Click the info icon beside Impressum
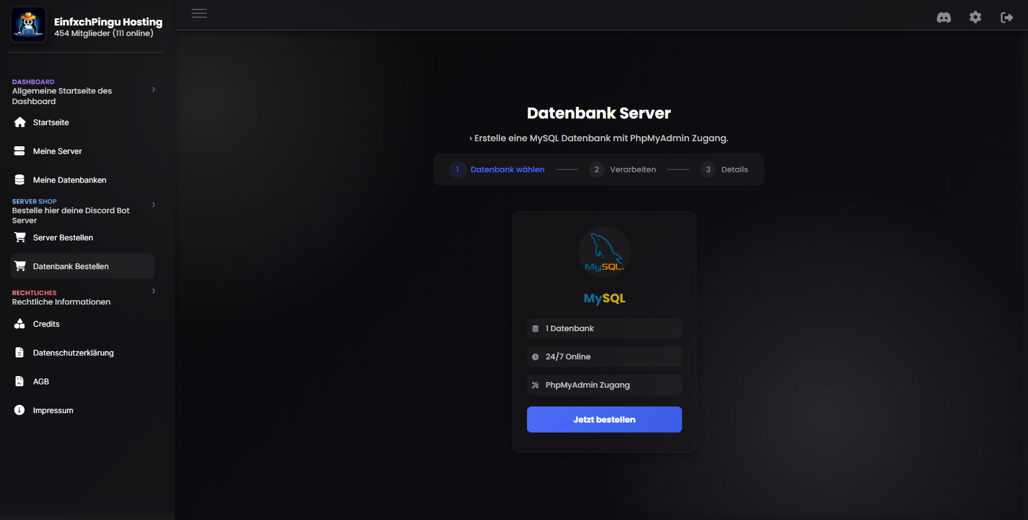This screenshot has height=520, width=1028. coord(20,410)
